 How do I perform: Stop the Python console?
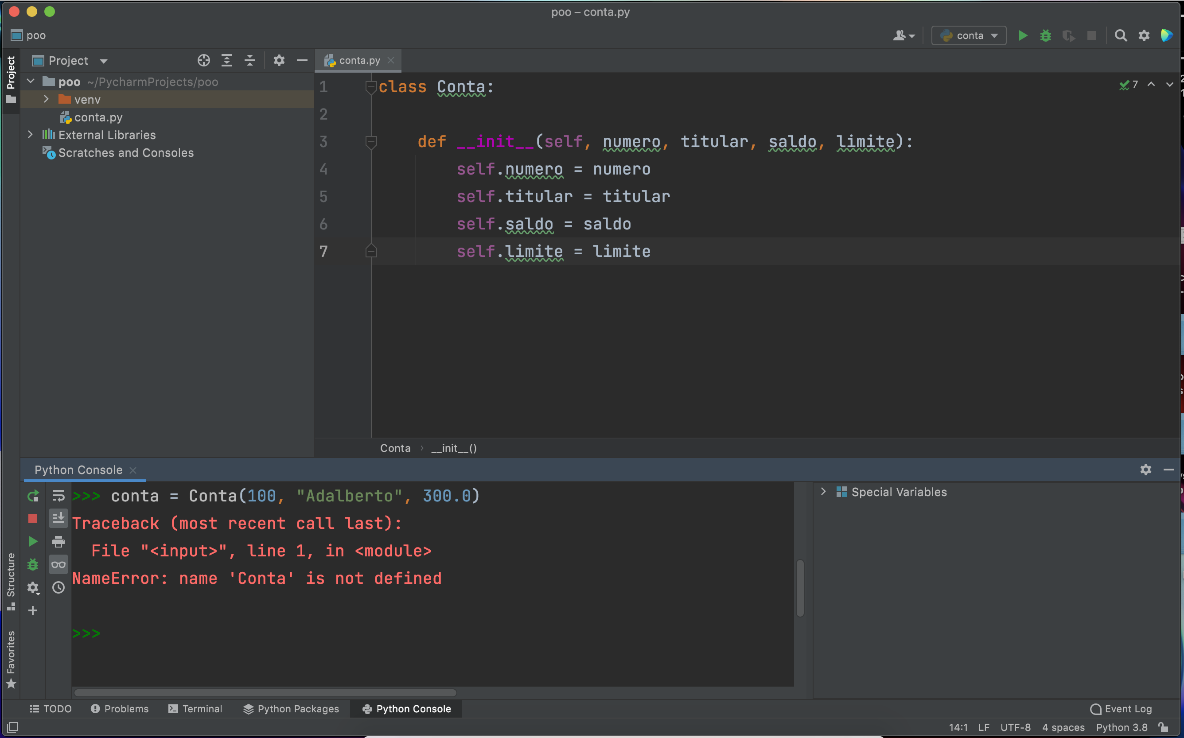tap(33, 518)
